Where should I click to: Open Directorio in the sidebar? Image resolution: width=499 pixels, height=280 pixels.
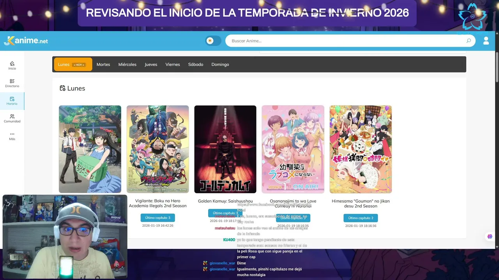(12, 83)
